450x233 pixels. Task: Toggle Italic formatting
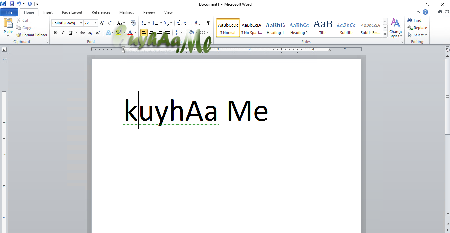63,33
